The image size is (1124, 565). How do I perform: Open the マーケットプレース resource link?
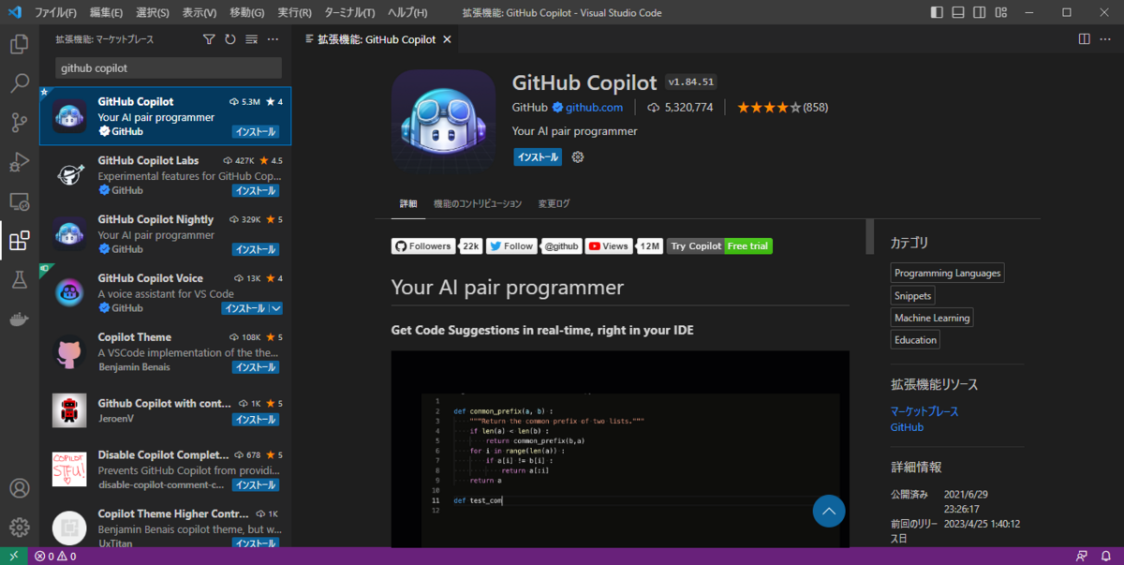(924, 411)
